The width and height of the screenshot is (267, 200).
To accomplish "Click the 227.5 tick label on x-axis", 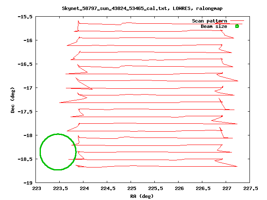I will pyautogui.click(x=249, y=188).
